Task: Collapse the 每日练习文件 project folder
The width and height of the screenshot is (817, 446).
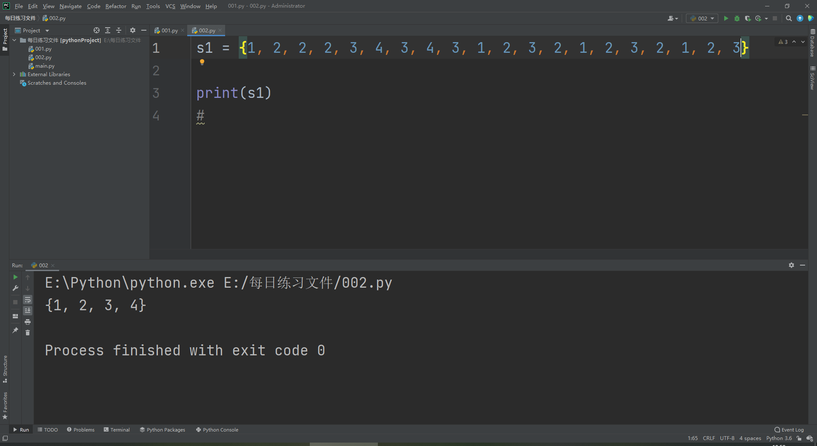Action: point(14,40)
